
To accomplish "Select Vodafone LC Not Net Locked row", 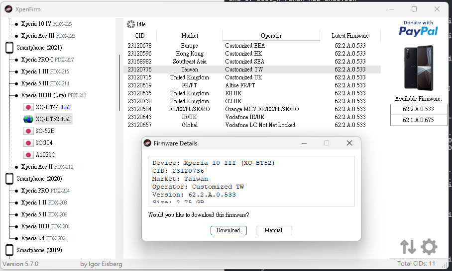I will [x=252, y=125].
